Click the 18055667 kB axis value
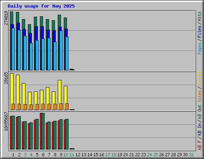The height and width of the screenshot is (159, 204). point(6,121)
